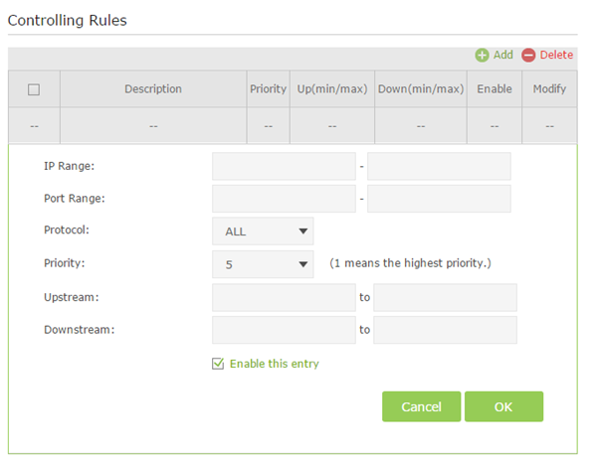Screen dimensions: 597x463
Task: Open the Protocol dropdown showing ALL
Action: click(263, 231)
